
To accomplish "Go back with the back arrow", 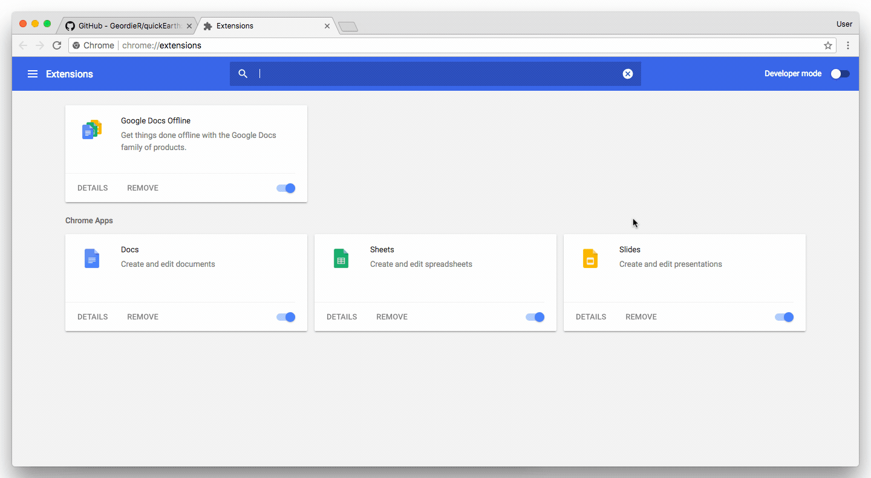I will (x=23, y=45).
